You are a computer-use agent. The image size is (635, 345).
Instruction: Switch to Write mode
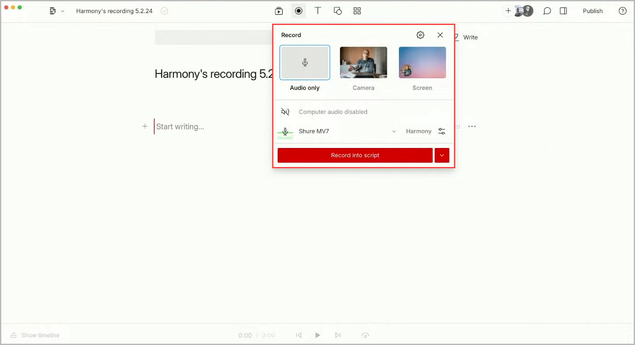pyautogui.click(x=470, y=37)
